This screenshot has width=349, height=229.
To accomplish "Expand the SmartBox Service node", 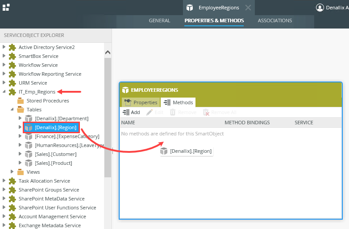I will point(4,56).
